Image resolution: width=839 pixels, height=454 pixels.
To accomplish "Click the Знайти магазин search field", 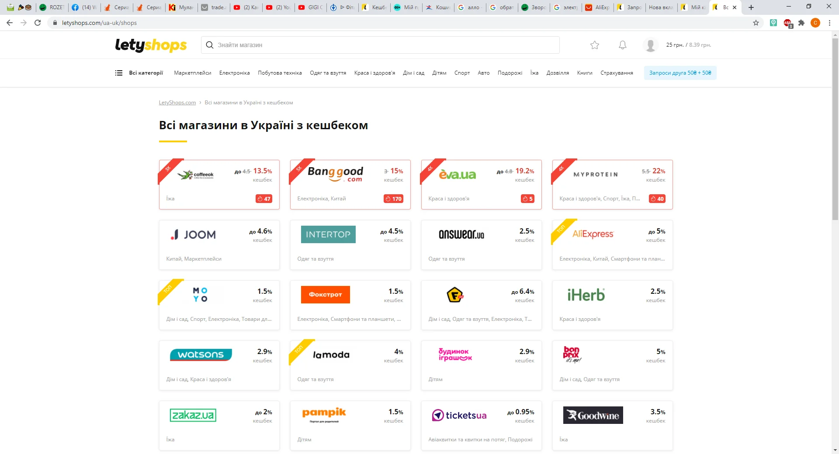I will 380,45.
